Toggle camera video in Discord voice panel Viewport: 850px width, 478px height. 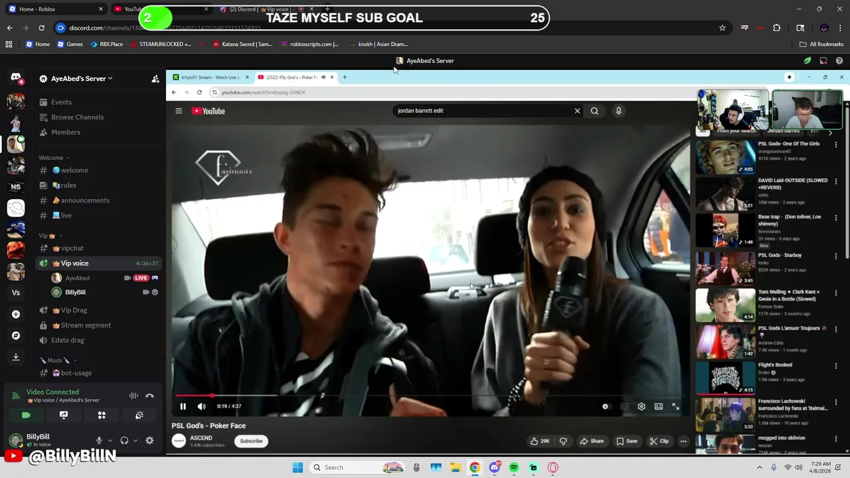tap(26, 415)
